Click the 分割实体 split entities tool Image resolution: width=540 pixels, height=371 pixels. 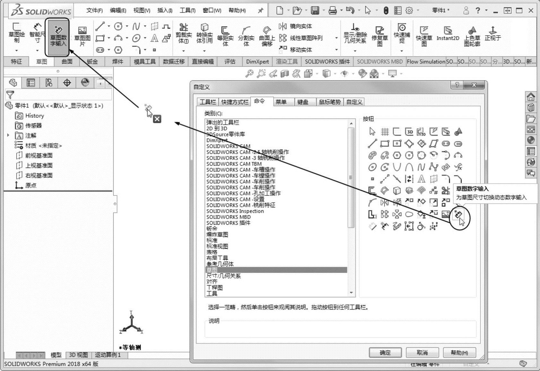pos(246,36)
